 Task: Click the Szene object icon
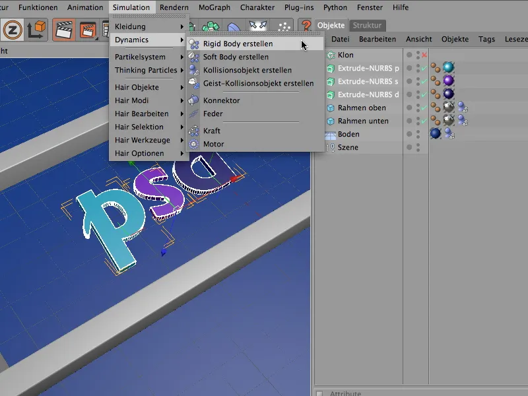(x=331, y=147)
